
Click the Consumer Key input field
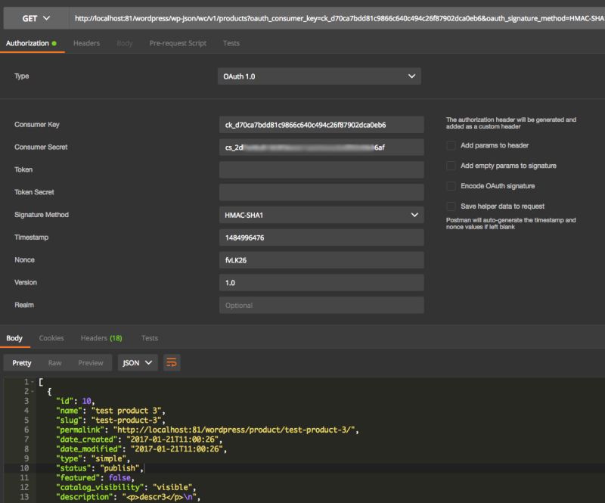coord(321,124)
